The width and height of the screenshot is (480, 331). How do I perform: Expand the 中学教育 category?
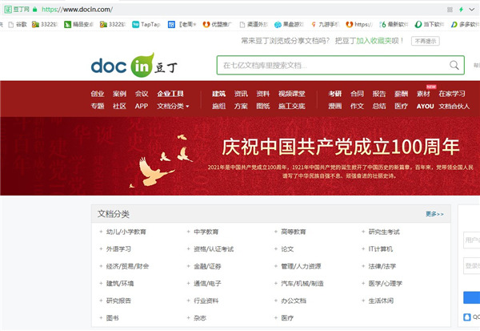(188, 232)
